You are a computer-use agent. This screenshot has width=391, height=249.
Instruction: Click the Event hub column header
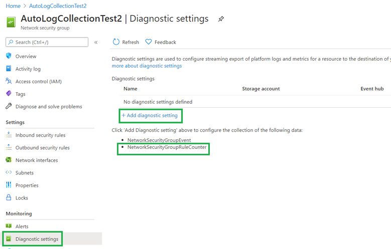(x=372, y=89)
